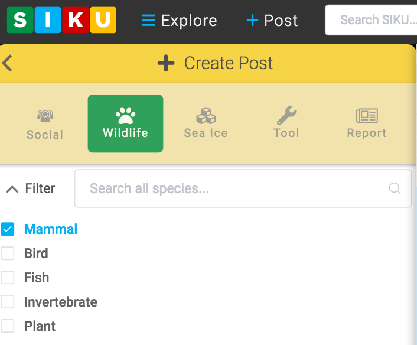Enable the Bird filter checkbox

(x=8, y=253)
